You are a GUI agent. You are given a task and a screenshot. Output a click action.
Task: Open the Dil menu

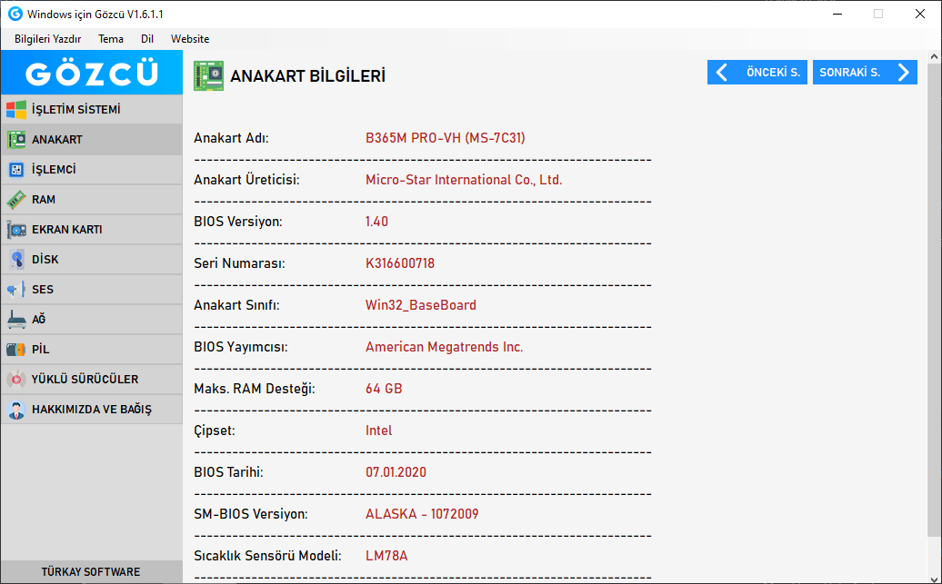click(x=147, y=39)
